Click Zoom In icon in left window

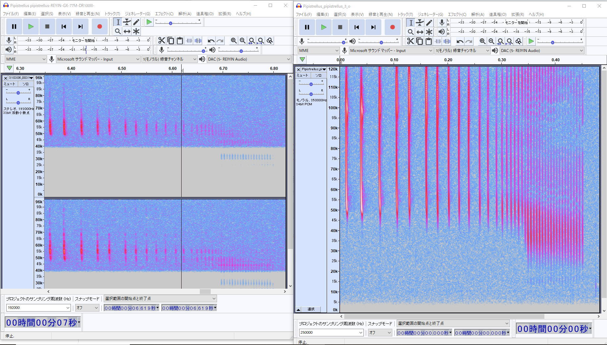click(234, 40)
